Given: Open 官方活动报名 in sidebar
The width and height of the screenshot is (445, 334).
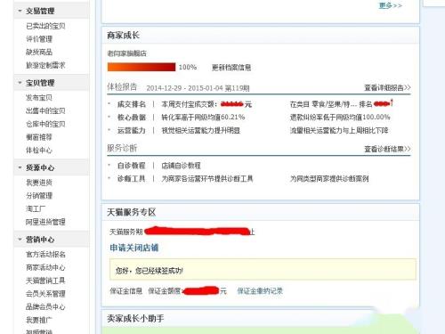Looking at the screenshot, I should click(45, 254).
